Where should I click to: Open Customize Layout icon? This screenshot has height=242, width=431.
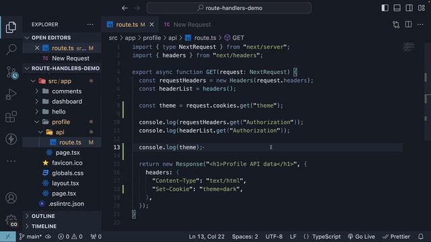(422, 8)
